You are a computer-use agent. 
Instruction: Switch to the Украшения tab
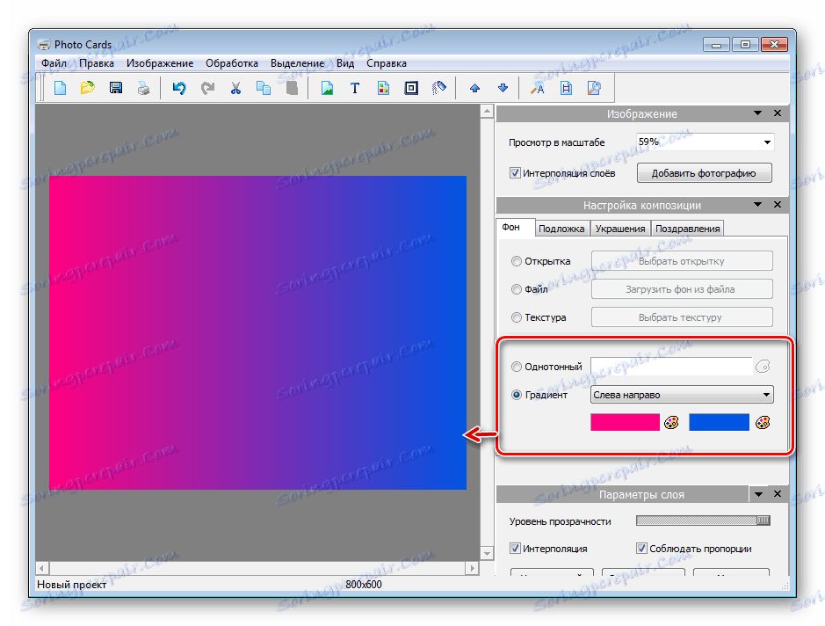[x=619, y=229]
